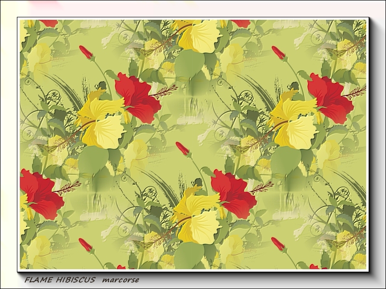Click the red flower bud in the lower right
Screen dimensions: 386x289
(278, 244)
